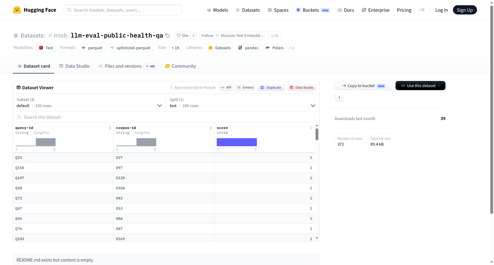Open the Files and versions tab
This screenshot has width=494, height=265.
point(127,66)
